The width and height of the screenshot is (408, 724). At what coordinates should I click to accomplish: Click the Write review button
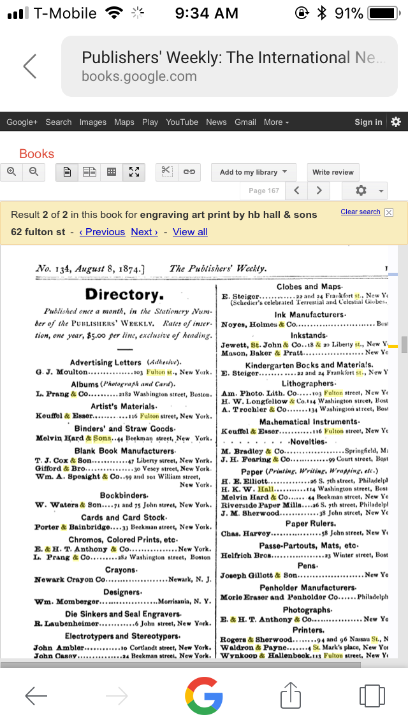pyautogui.click(x=333, y=172)
